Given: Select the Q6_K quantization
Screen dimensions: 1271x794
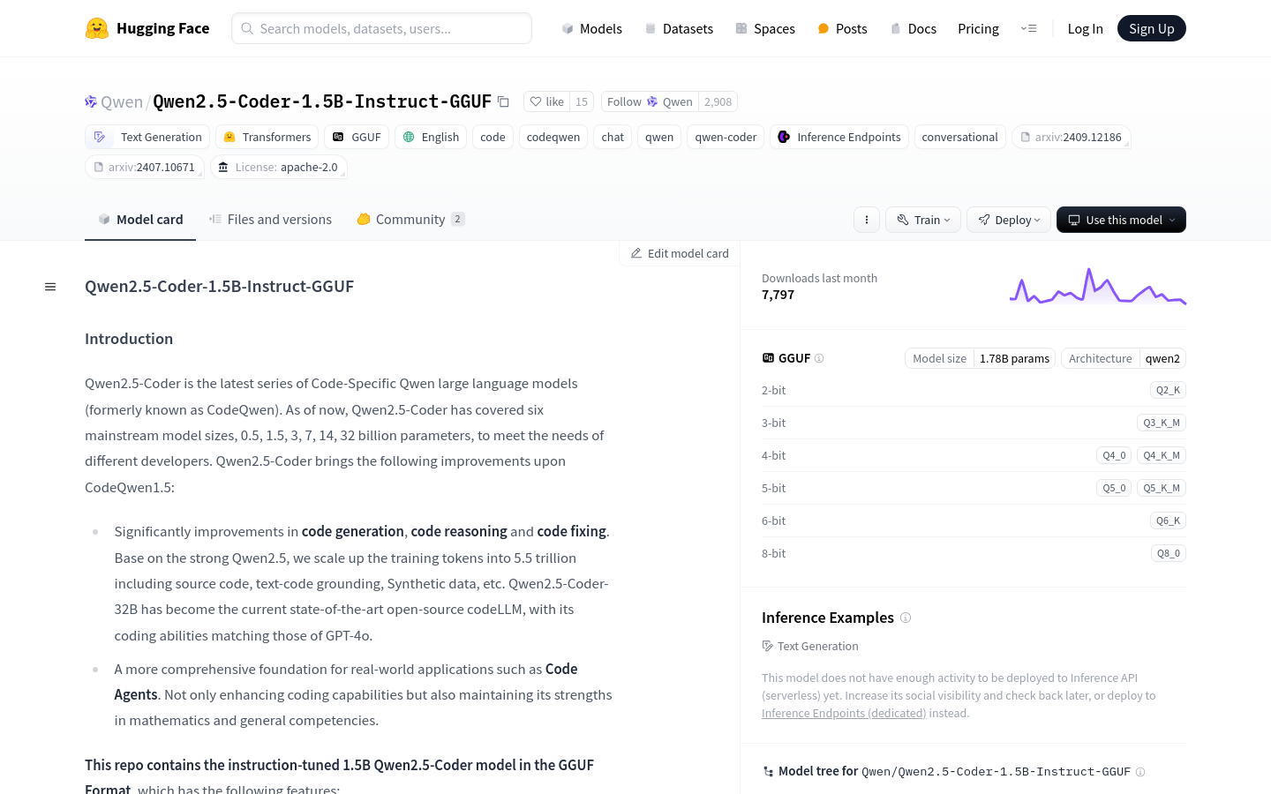Looking at the screenshot, I should coord(1168,521).
